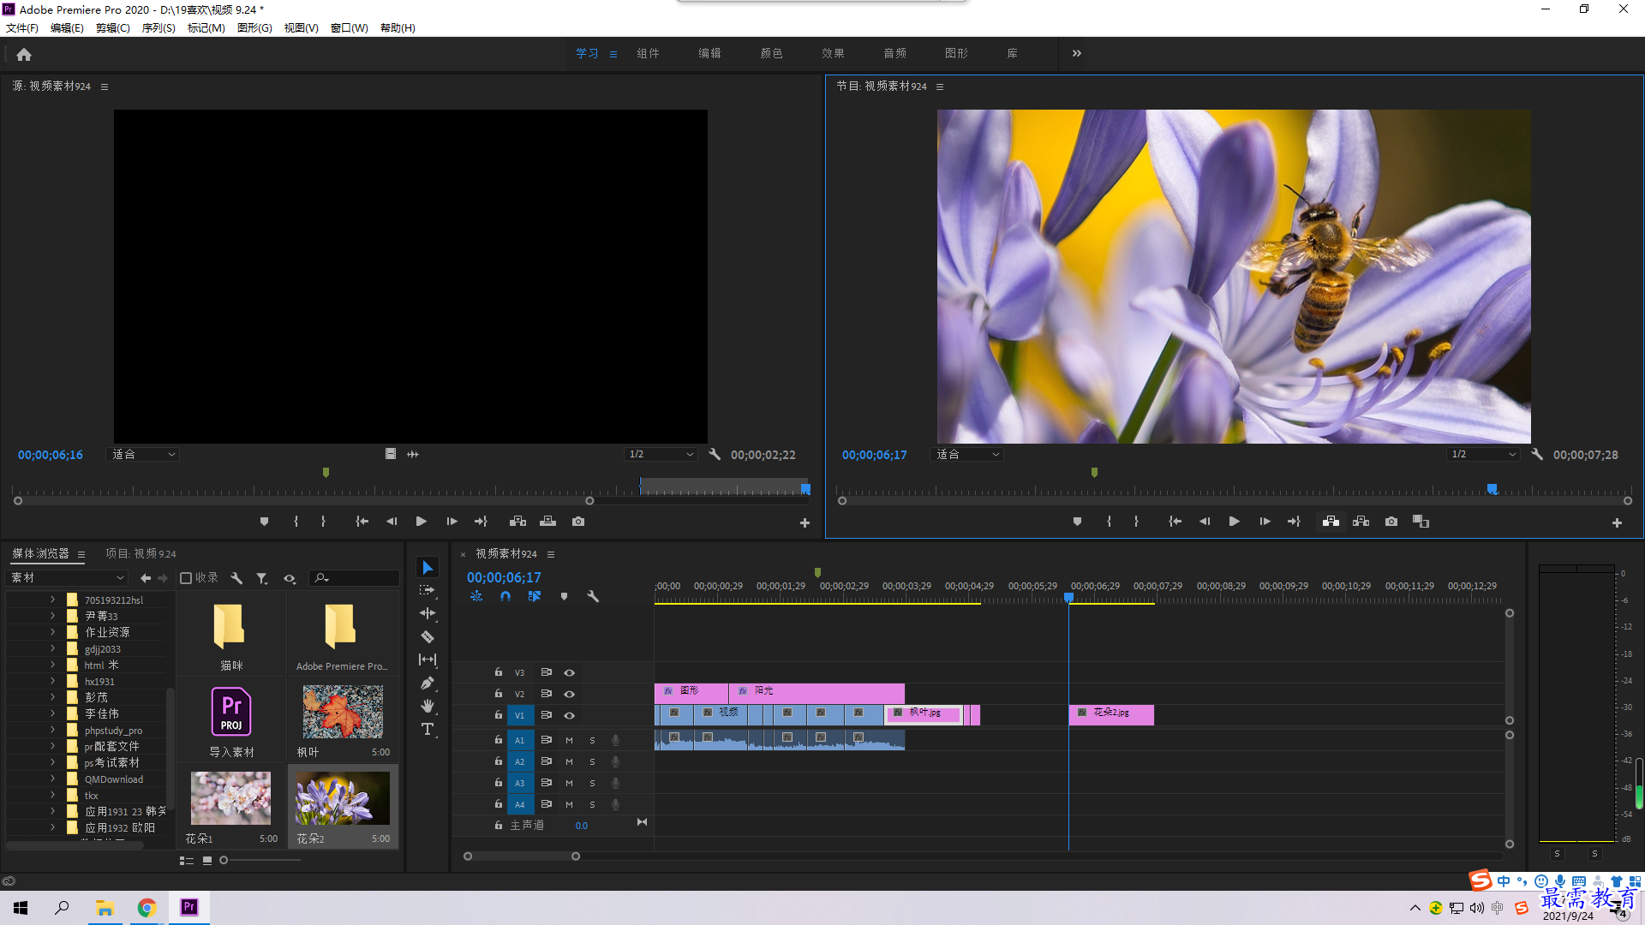Click the program monitor scrub playhead
The width and height of the screenshot is (1645, 925).
coord(1492,489)
